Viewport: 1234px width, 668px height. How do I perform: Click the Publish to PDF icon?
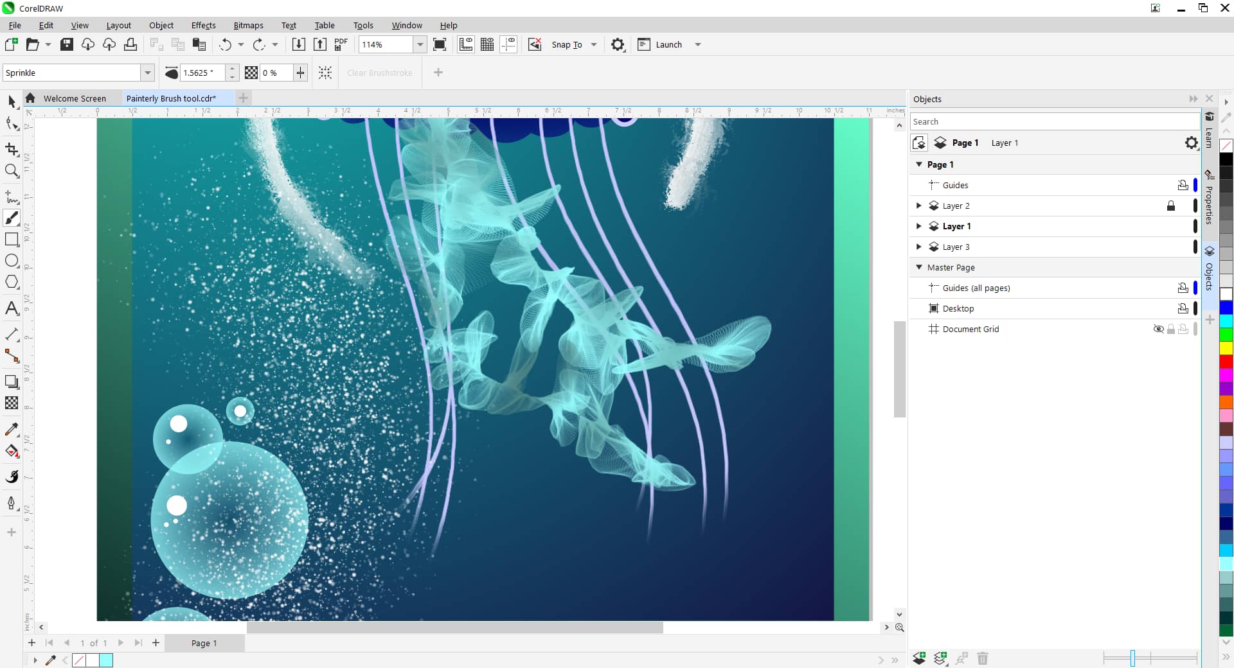[x=341, y=44]
